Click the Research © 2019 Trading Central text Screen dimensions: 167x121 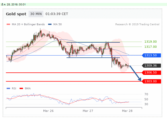137,24
